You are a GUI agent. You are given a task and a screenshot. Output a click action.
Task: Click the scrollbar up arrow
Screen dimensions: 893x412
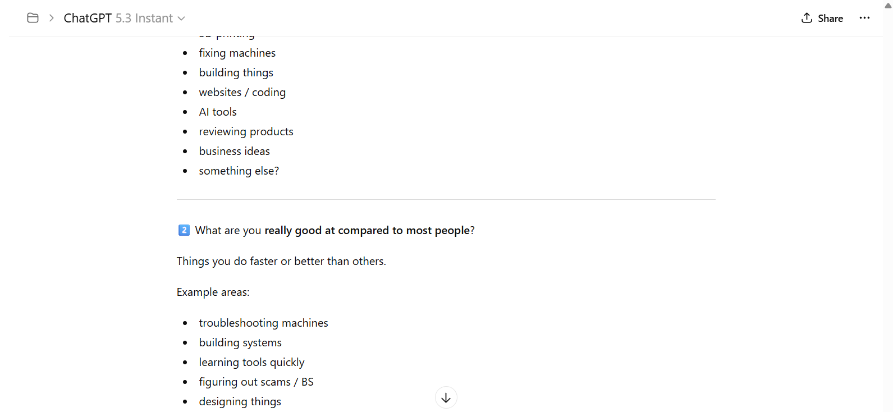[x=888, y=6]
